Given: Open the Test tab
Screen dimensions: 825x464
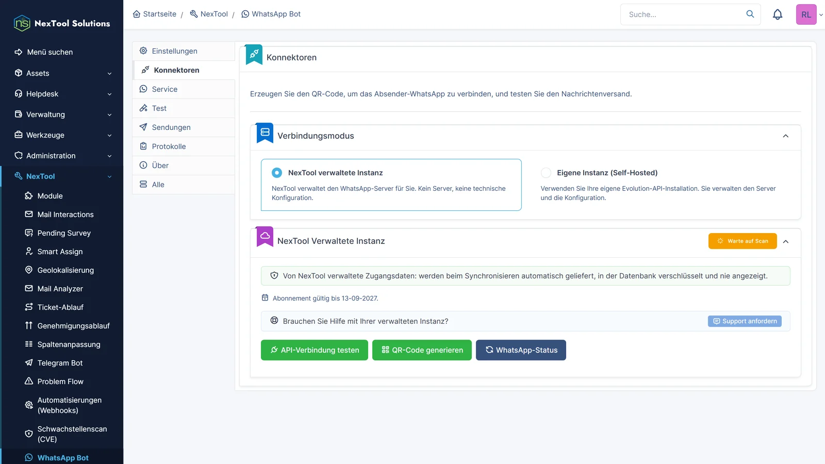Looking at the screenshot, I should point(184,108).
